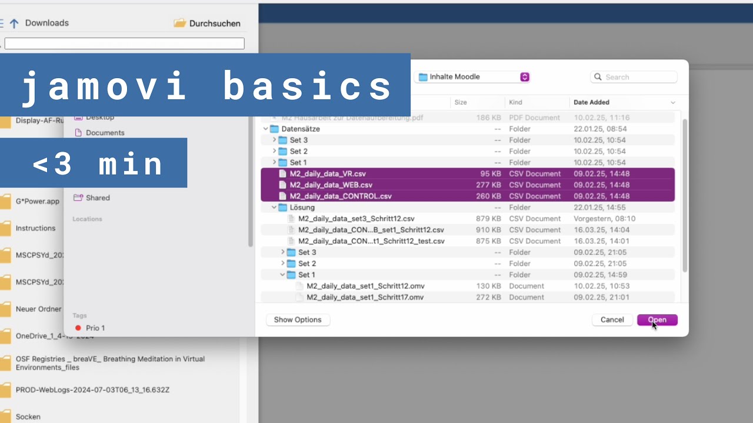
Task: Click the Socken folder icon in jamovi
Action: pos(5,417)
